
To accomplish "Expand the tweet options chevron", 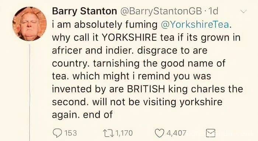I will [244, 11].
